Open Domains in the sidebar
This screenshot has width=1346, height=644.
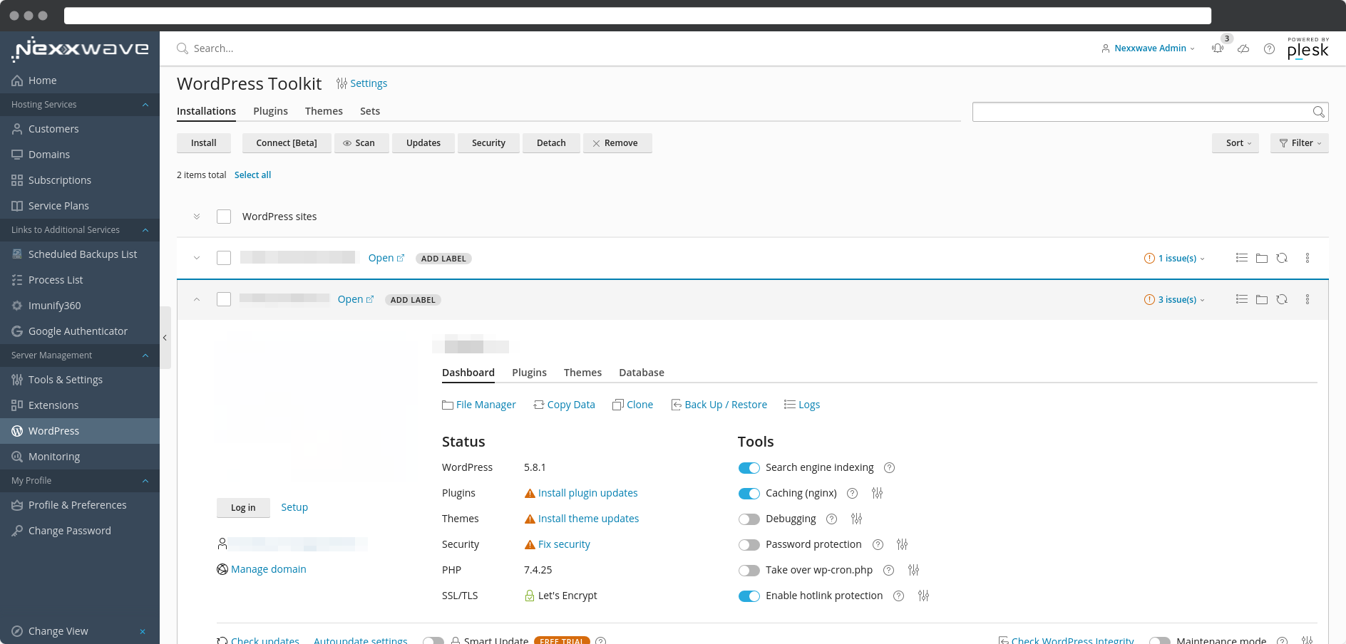80,155
